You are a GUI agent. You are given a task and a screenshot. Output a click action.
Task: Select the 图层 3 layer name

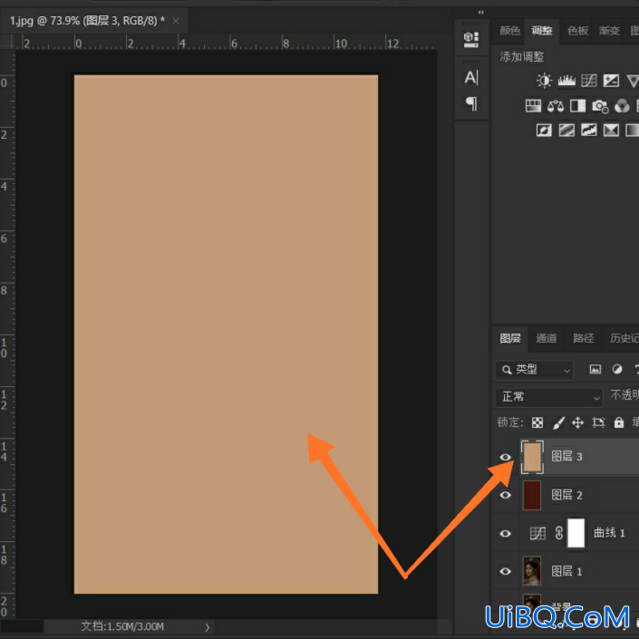(566, 457)
